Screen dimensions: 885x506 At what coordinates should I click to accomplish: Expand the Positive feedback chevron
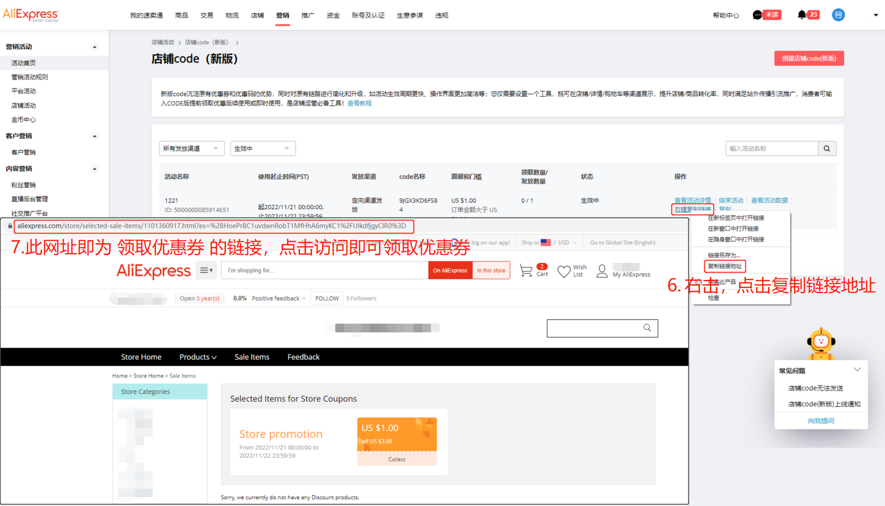point(304,299)
